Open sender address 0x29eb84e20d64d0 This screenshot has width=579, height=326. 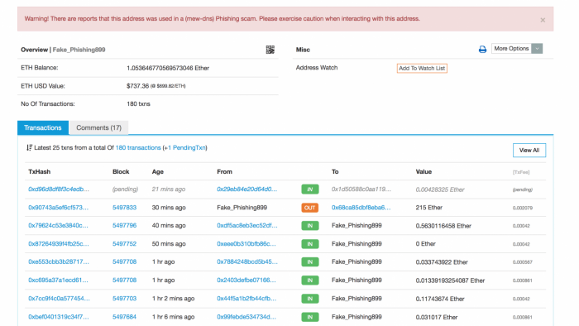[x=247, y=189]
